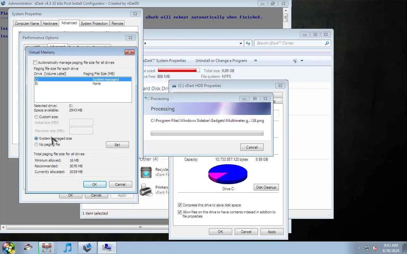Click the red disk space used bar
Image resolution: width=407 pixels, height=254 pixels.
(x=179, y=70)
